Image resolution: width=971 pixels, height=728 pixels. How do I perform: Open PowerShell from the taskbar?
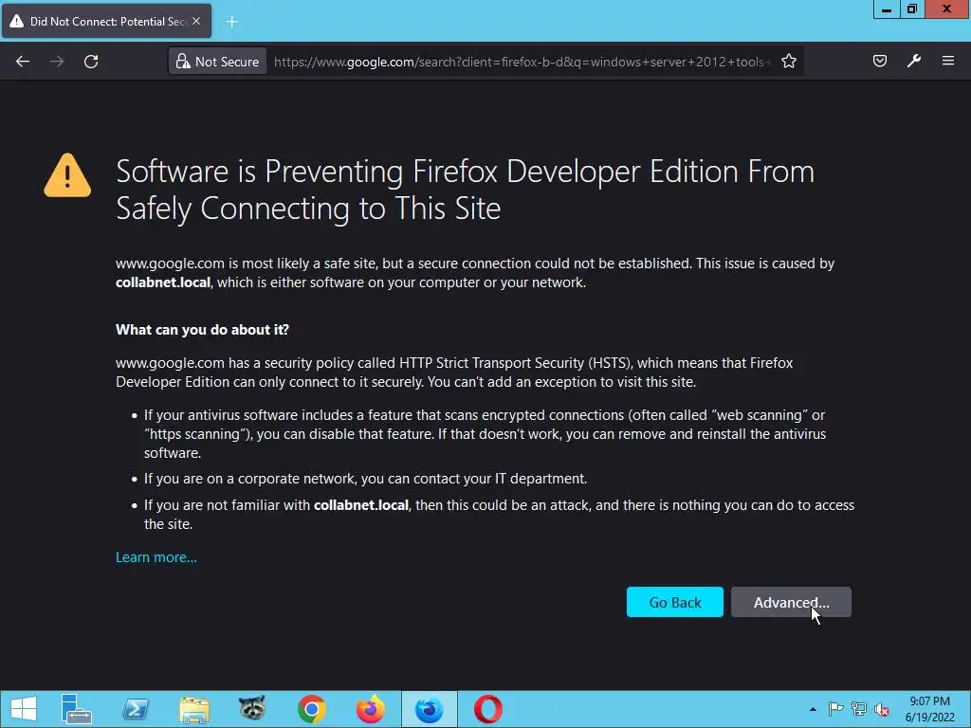click(136, 709)
